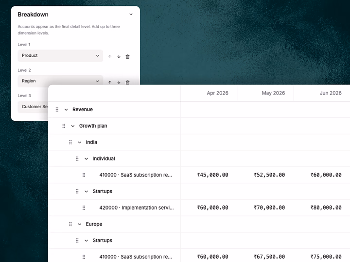
Task: Delete the Level 2 Region level
Action: click(127, 82)
